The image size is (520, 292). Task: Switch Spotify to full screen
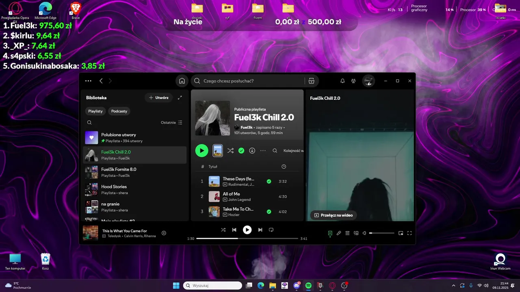pos(409,233)
